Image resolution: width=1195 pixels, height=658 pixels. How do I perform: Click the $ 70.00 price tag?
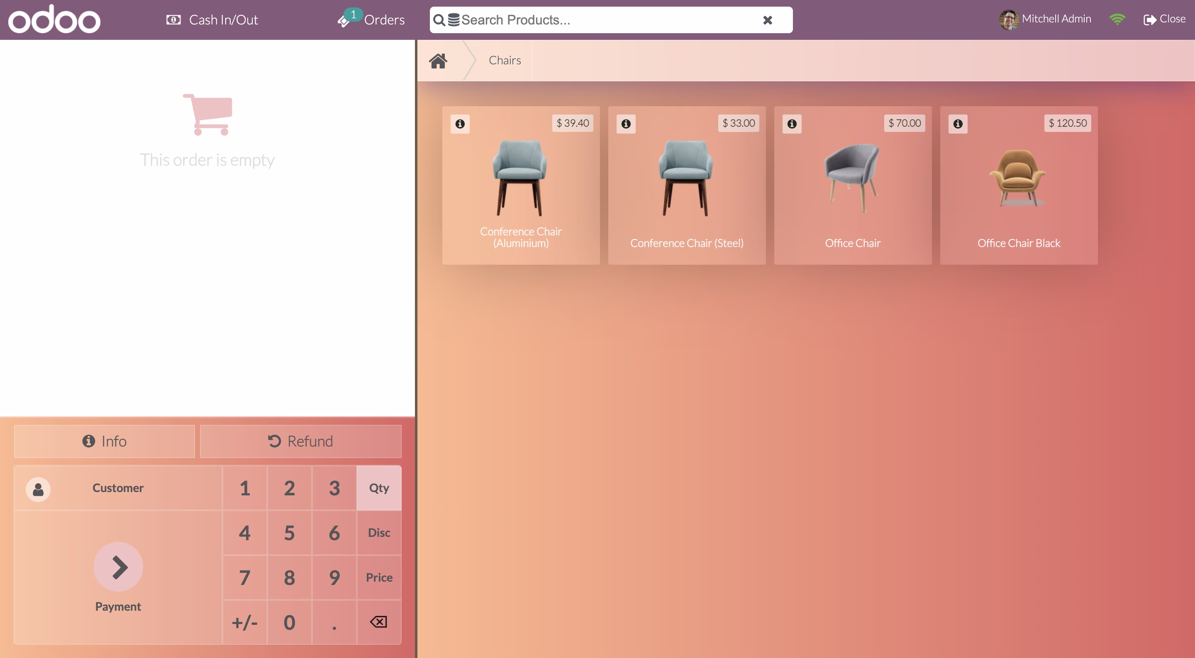tap(905, 123)
